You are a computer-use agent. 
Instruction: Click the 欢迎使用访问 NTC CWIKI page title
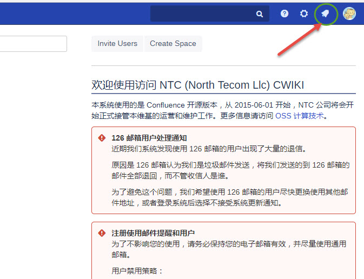198,85
